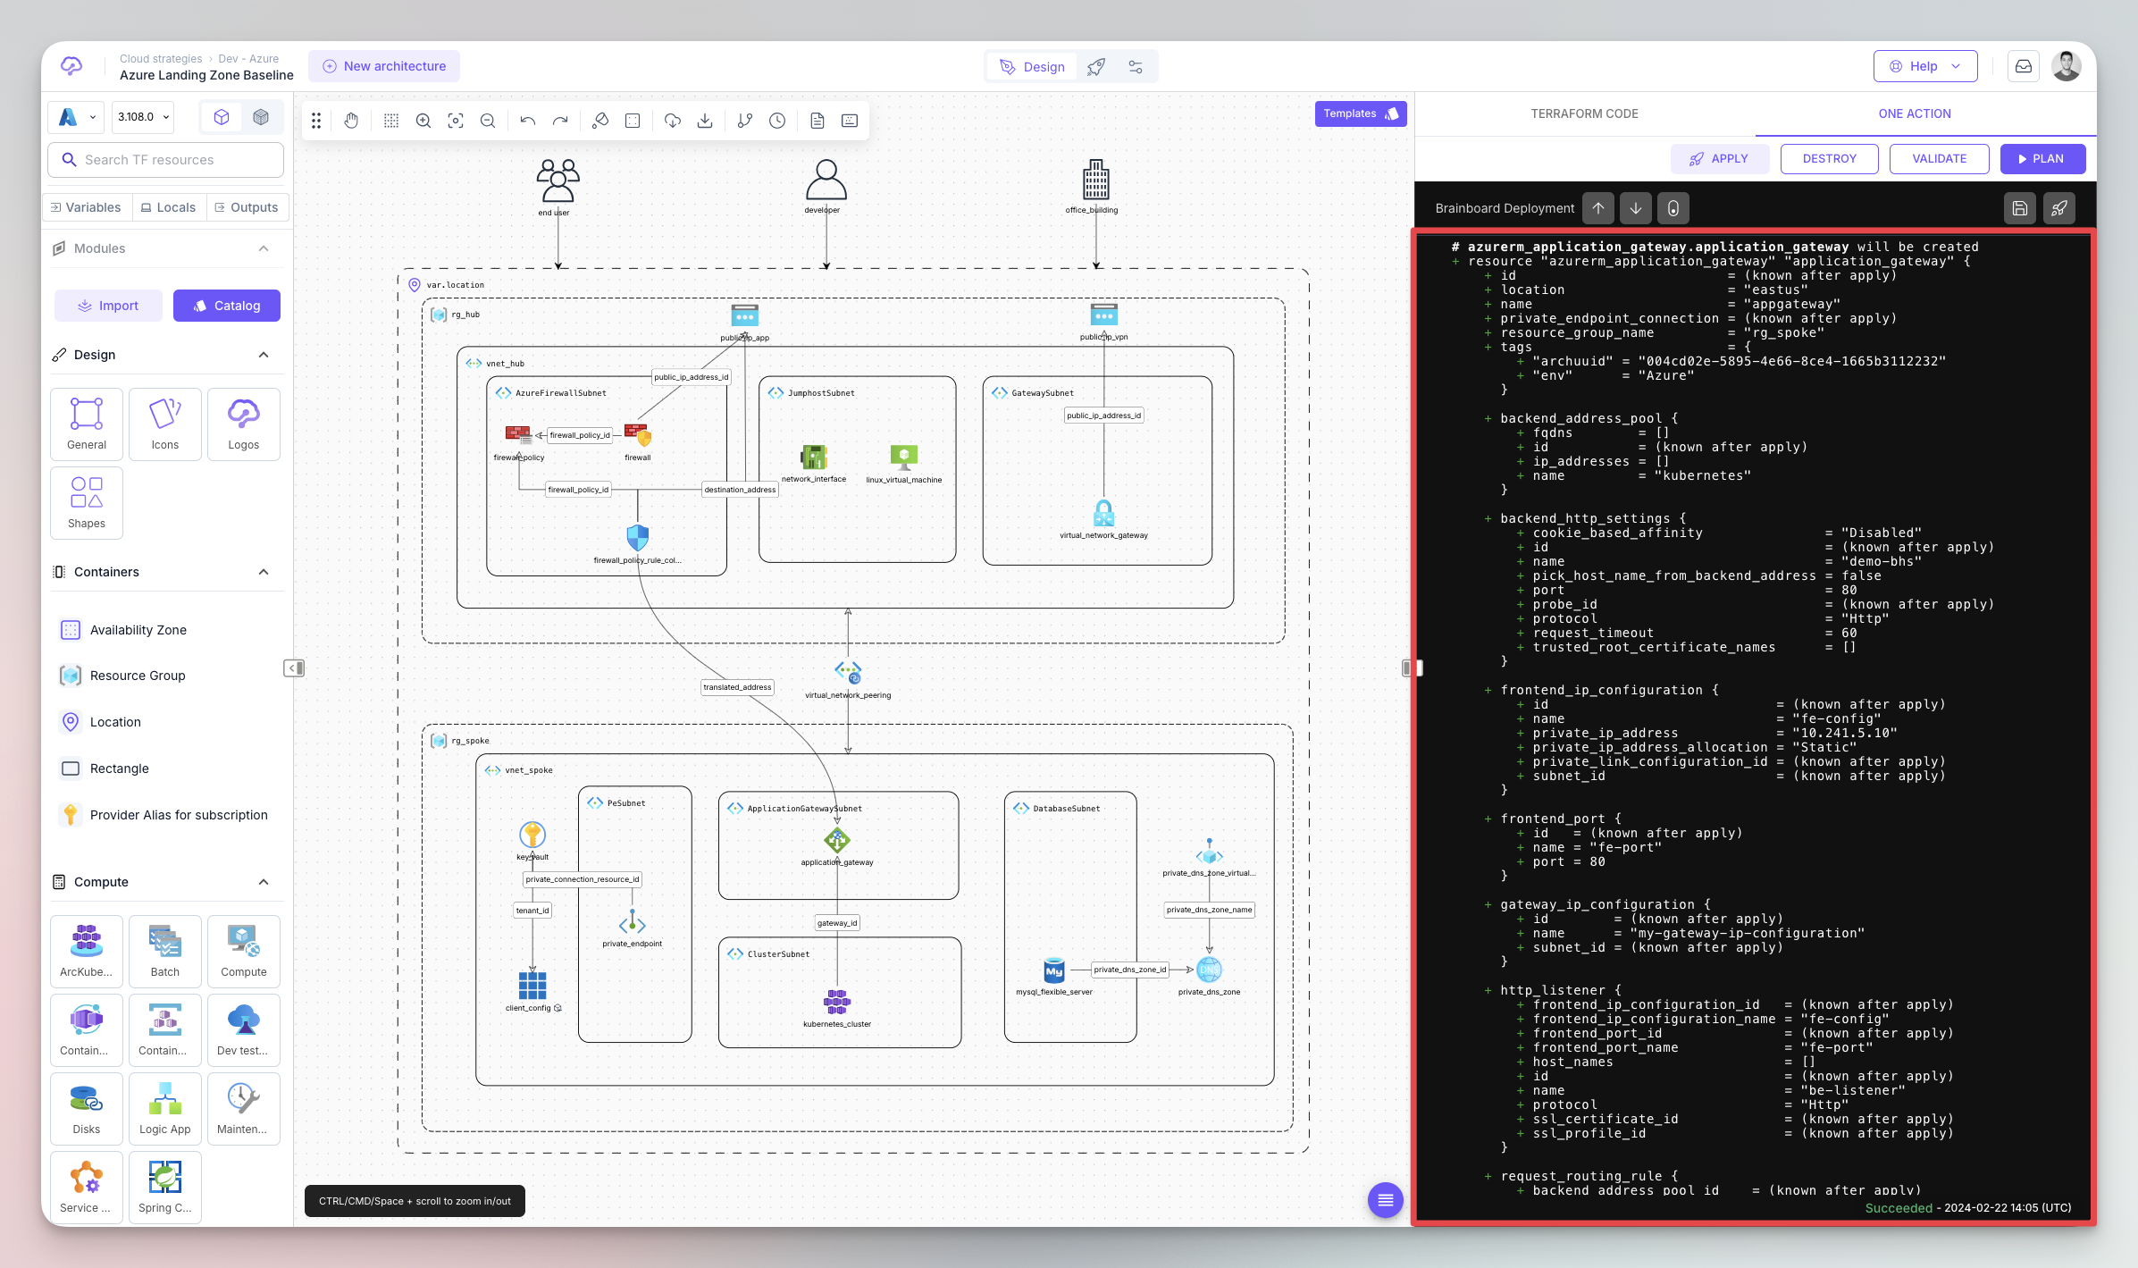Pick the Logic App compute resource
This screenshot has height=1268, width=2138.
[x=165, y=1109]
